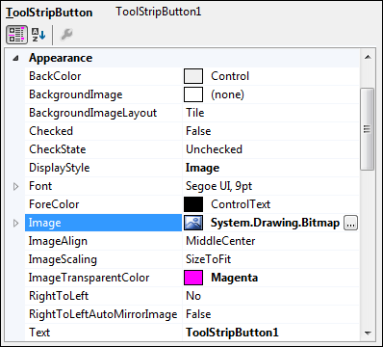The height and width of the screenshot is (347, 383).
Task: Select the DisplayStyle property name
Action: pos(60,168)
